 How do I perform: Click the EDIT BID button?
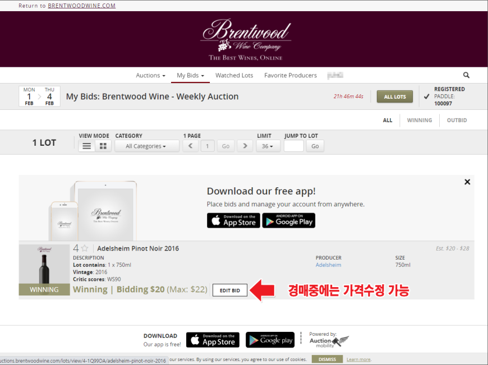(230, 290)
